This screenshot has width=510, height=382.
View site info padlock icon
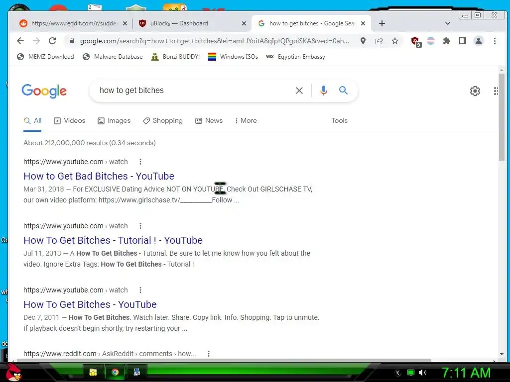(x=72, y=41)
